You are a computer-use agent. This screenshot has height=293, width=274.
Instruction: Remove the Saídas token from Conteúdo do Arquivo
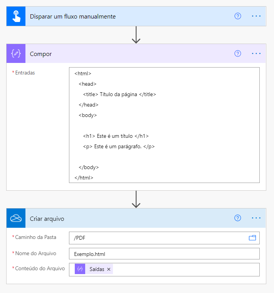coord(109,269)
